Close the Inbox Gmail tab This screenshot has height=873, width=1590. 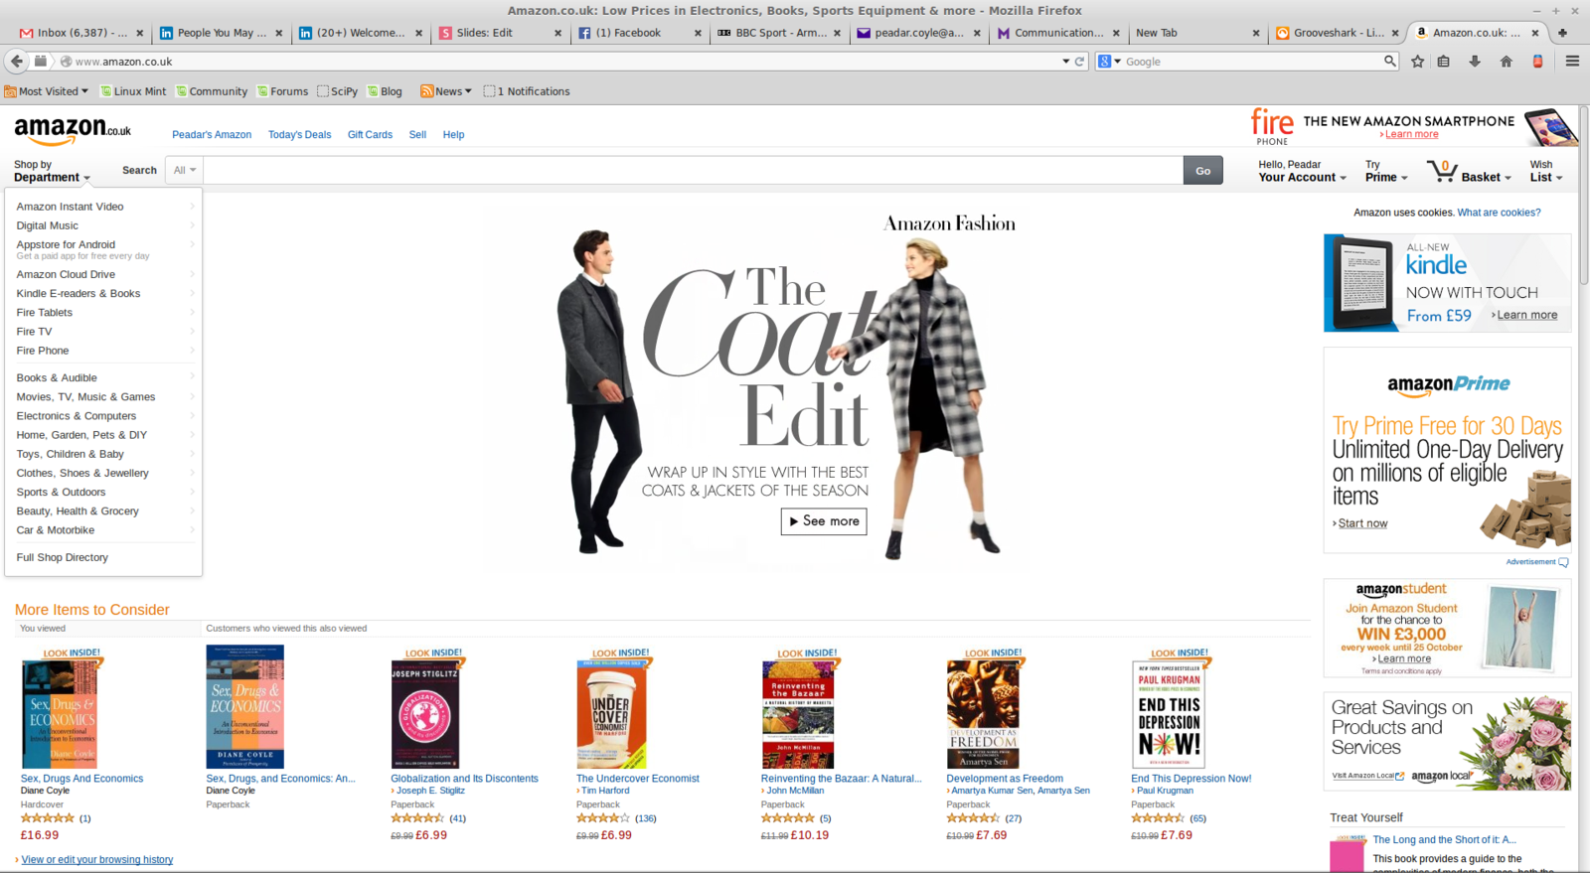coord(139,33)
